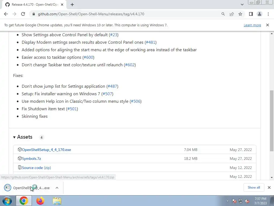
Task: Open Chrome three-dot menu
Action: (268, 14)
